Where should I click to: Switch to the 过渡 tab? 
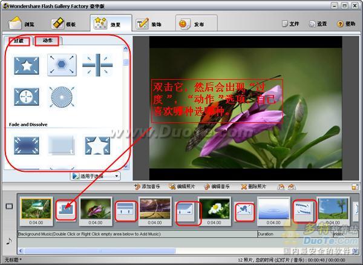click(x=19, y=41)
